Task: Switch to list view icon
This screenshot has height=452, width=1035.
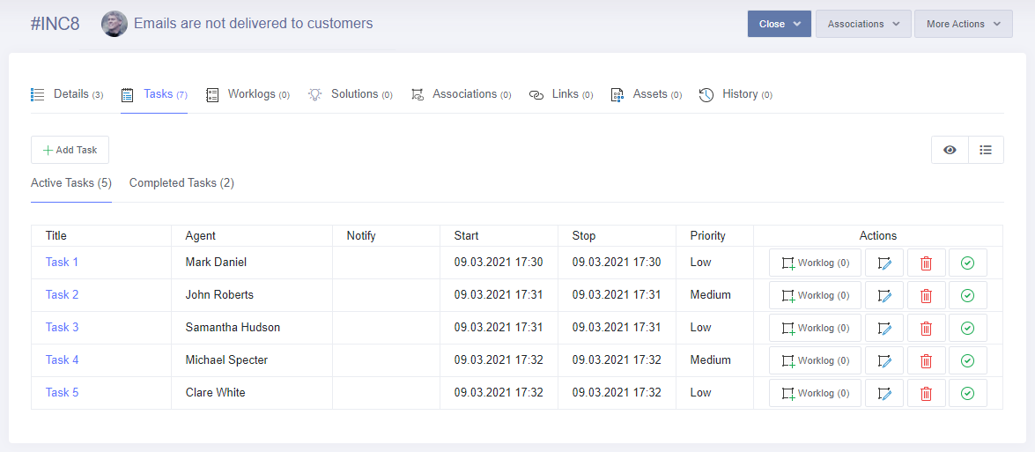Action: (986, 150)
